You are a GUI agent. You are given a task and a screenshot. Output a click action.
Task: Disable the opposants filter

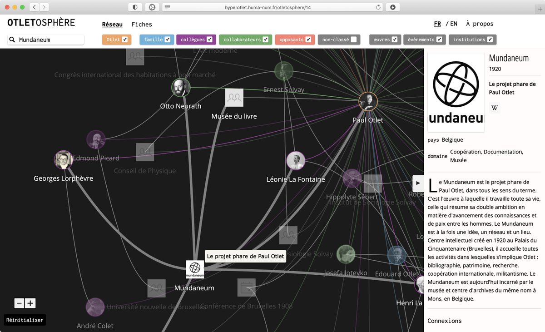308,40
